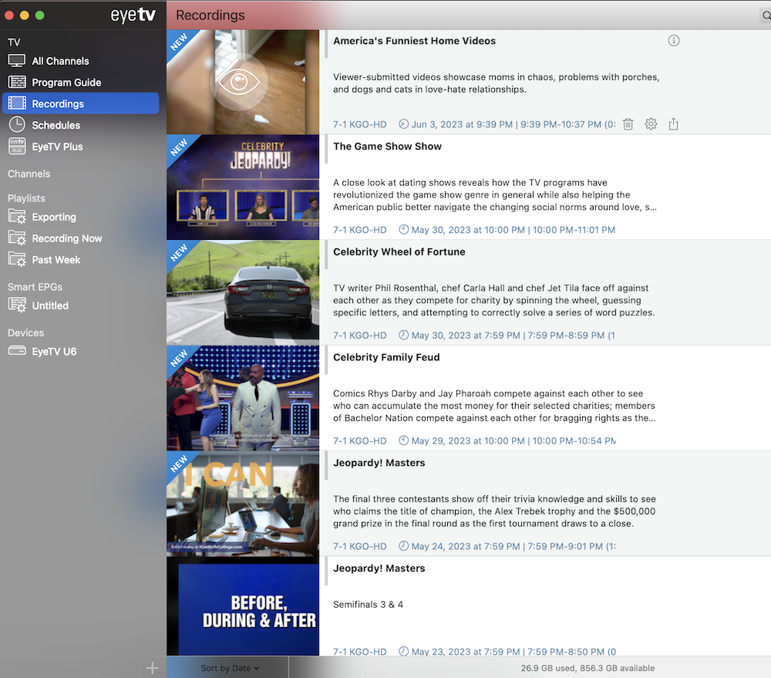Viewport: 771px width, 678px height.
Task: Click the Untitled Smart EPG icon
Action: [17, 305]
